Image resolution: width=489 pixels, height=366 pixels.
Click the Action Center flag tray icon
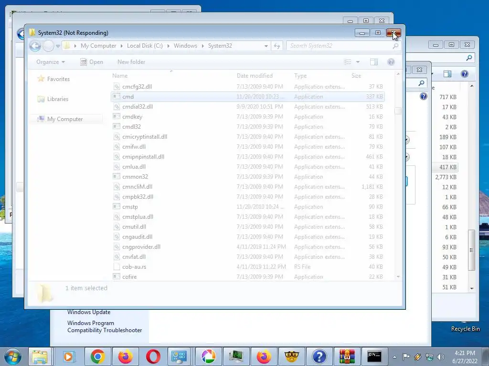coord(406,356)
